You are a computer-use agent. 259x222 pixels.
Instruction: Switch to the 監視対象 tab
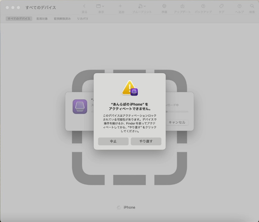42,19
